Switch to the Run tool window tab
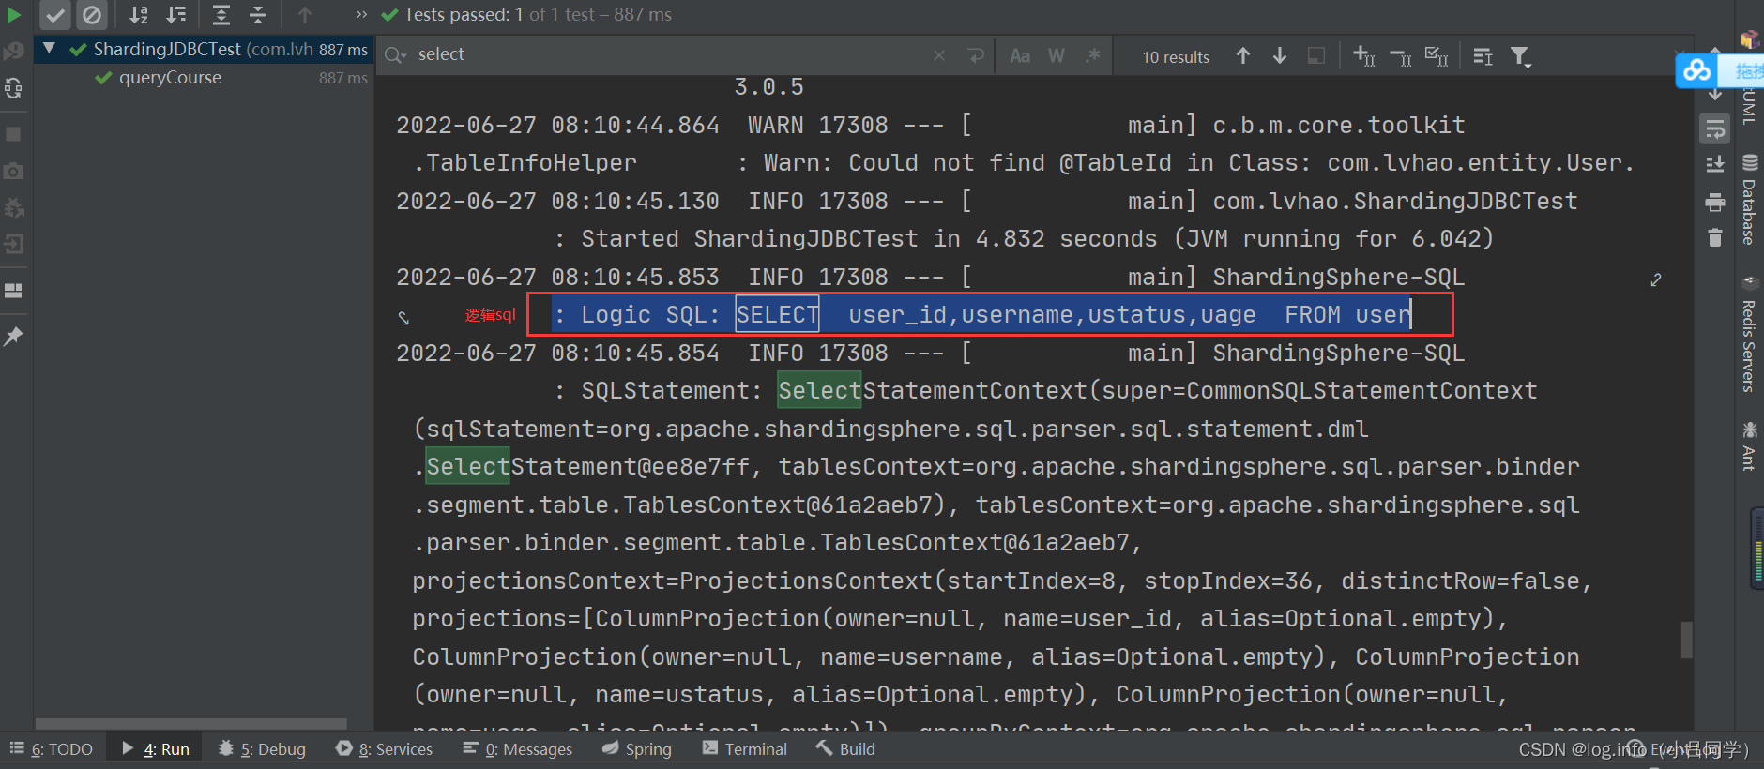 coord(156,749)
